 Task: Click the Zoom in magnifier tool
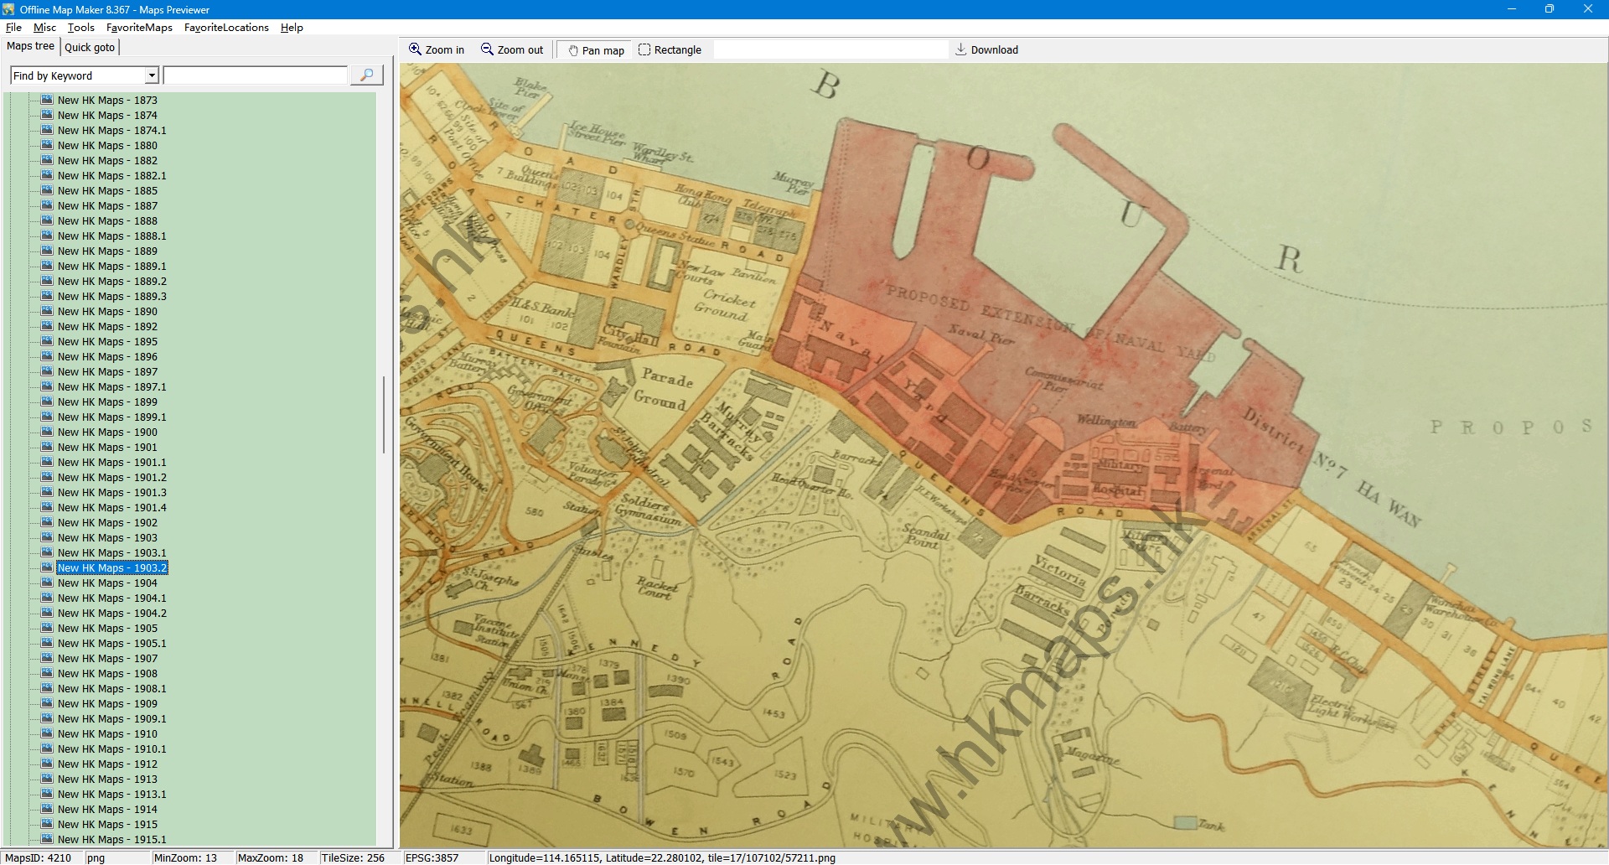[436, 50]
